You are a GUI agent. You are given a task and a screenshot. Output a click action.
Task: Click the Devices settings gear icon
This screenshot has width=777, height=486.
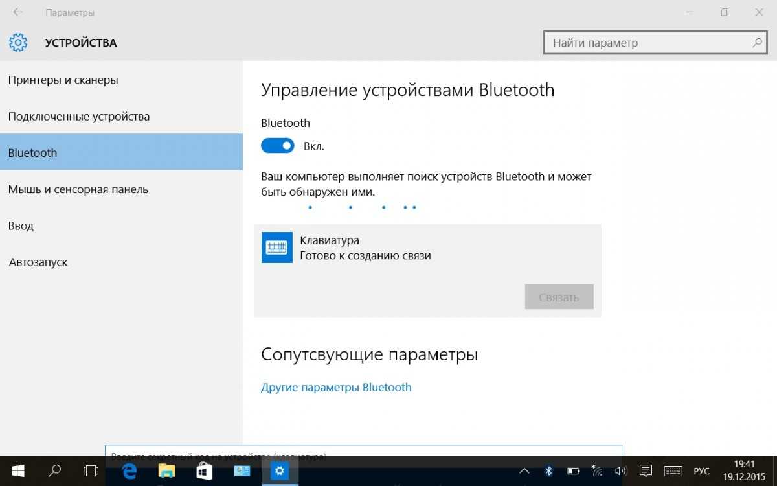[x=18, y=43]
